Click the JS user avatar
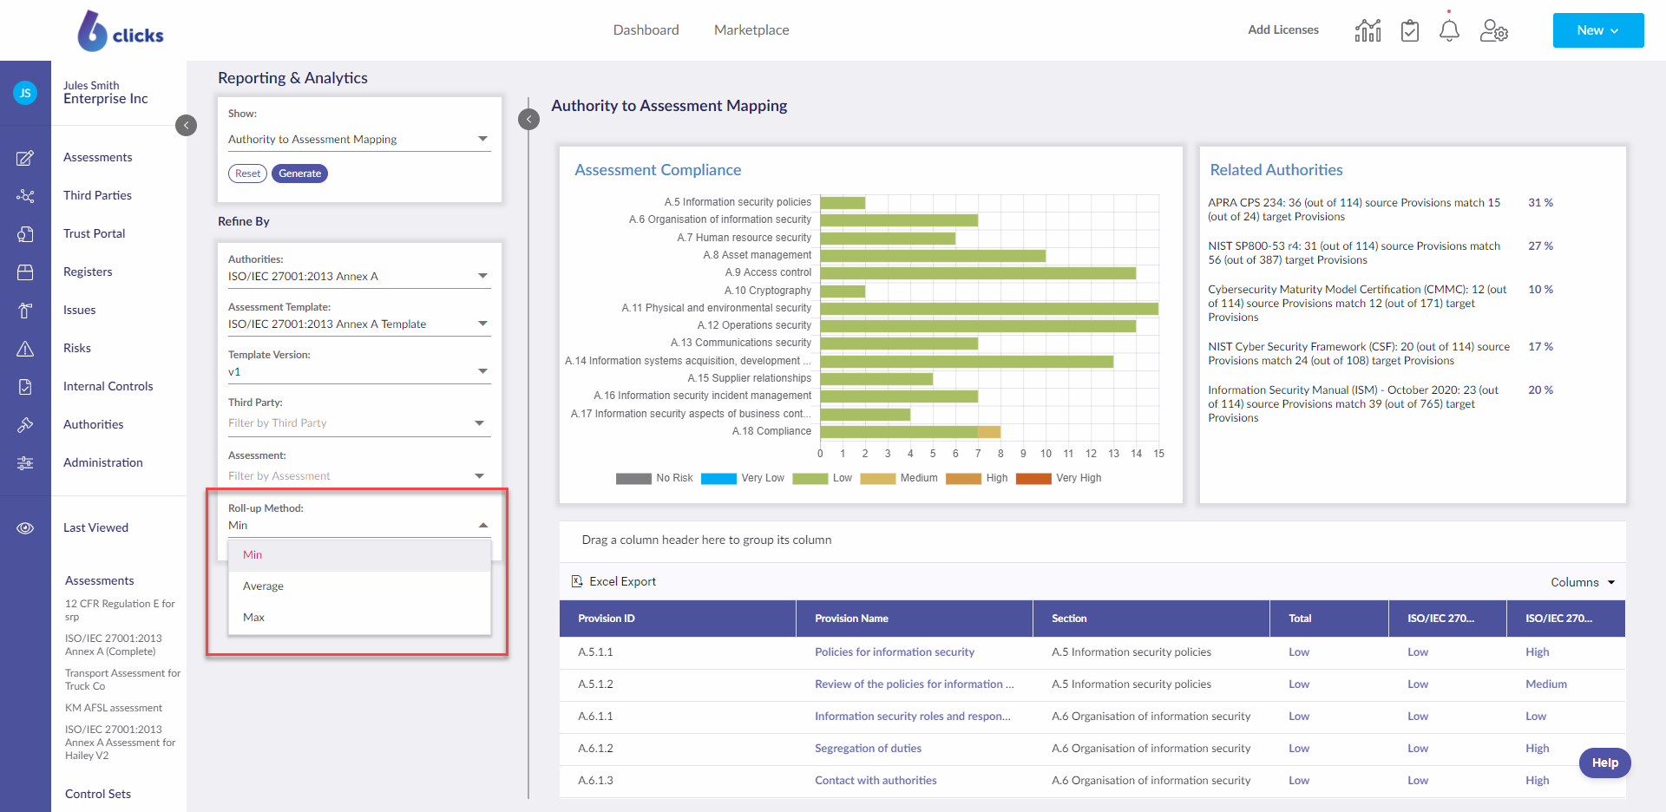 [25, 92]
